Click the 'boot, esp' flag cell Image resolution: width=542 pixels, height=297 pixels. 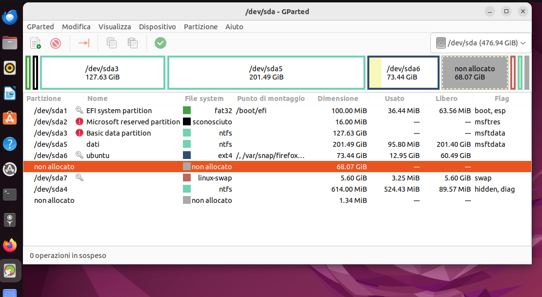(490, 111)
